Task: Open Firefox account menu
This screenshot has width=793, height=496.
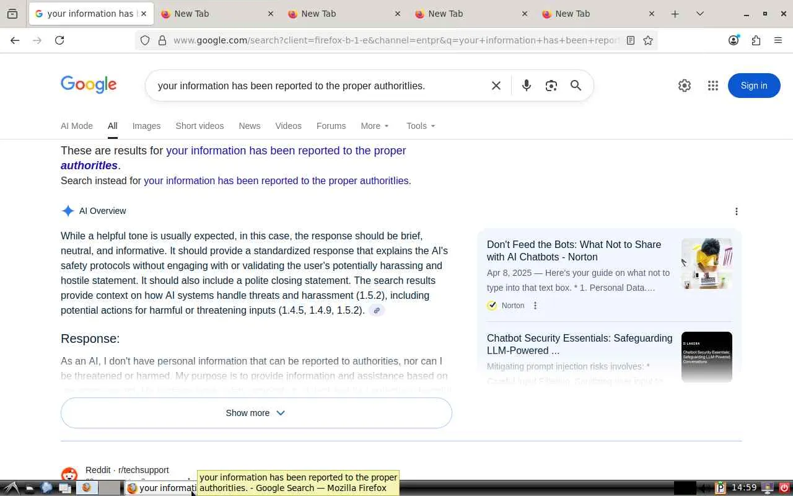Action: [734, 40]
